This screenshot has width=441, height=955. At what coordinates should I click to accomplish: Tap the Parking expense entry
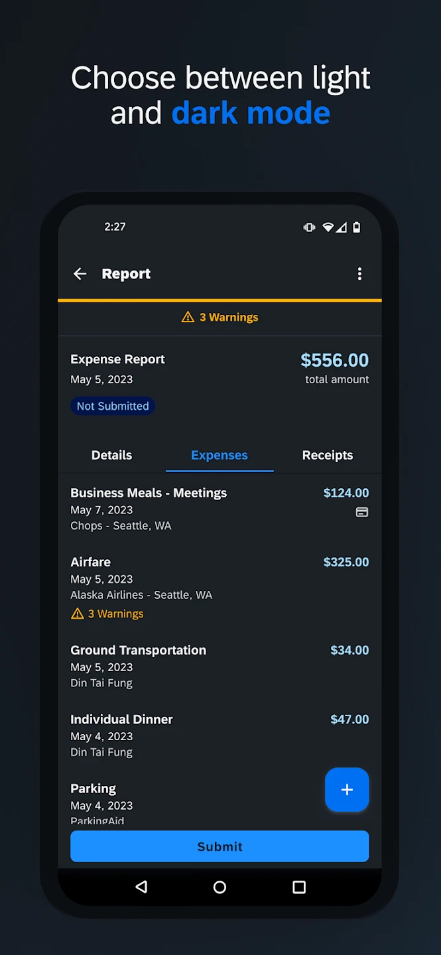click(94, 789)
